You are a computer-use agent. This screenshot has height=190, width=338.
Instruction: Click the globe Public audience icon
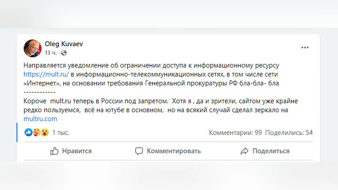[64, 53]
